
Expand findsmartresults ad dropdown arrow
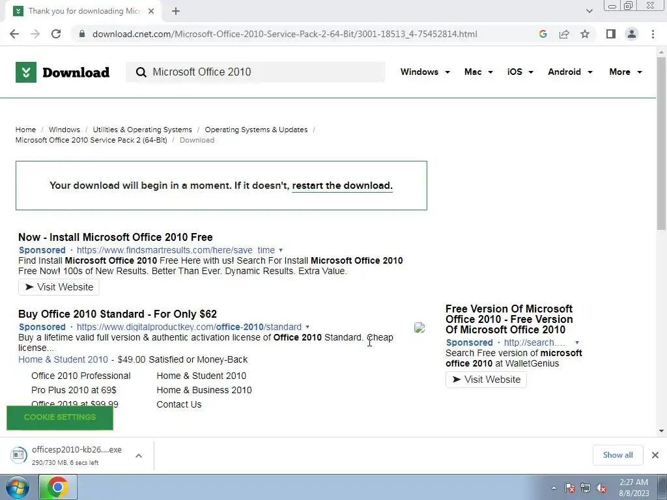(281, 251)
